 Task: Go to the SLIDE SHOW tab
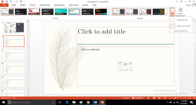click(73, 5)
